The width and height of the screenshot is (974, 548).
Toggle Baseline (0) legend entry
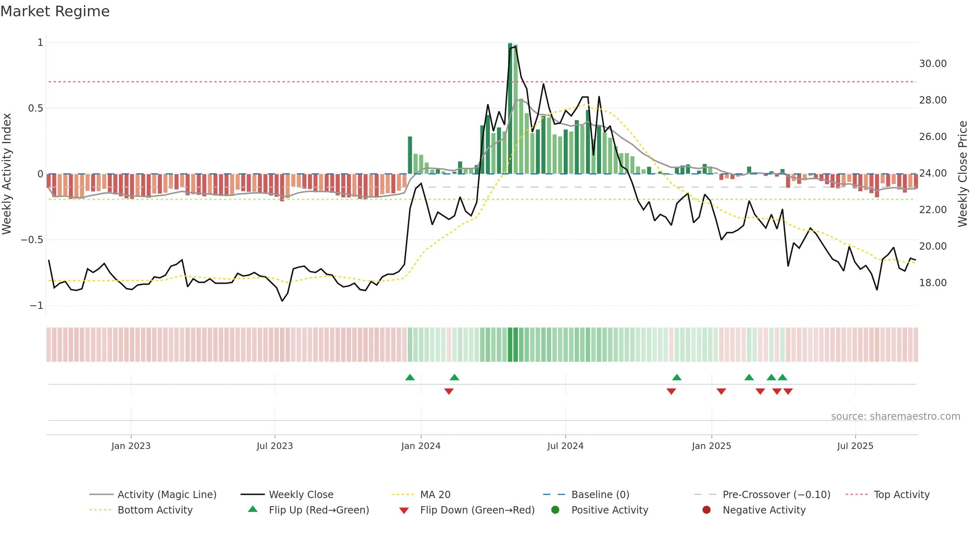(586, 494)
